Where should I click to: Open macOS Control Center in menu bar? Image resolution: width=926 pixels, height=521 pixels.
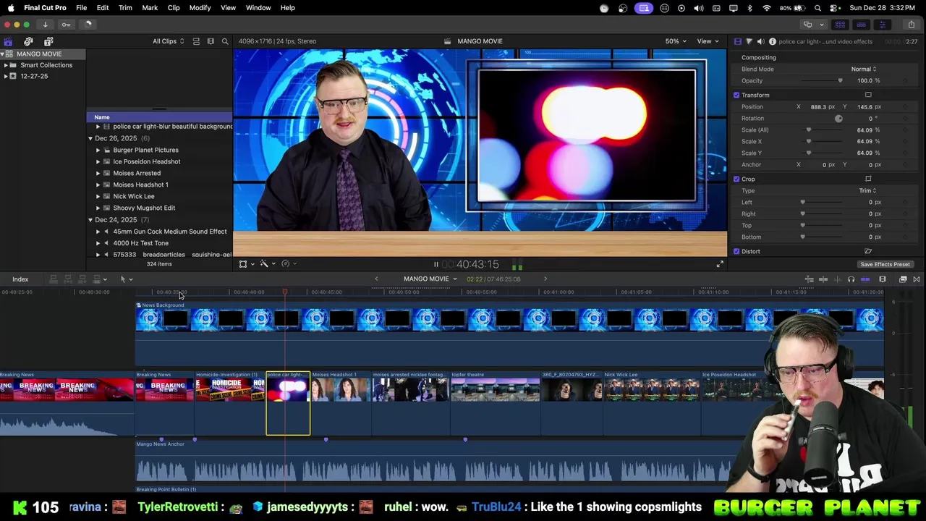click(x=834, y=8)
